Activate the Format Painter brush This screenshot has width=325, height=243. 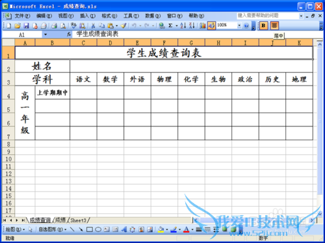[123, 26]
